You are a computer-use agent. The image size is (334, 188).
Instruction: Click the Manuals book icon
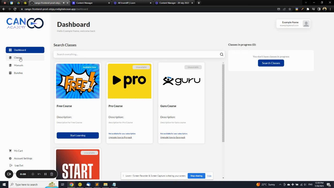pos(10,65)
